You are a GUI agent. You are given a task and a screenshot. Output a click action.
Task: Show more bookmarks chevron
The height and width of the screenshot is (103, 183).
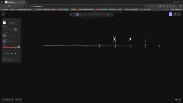tap(167, 9)
